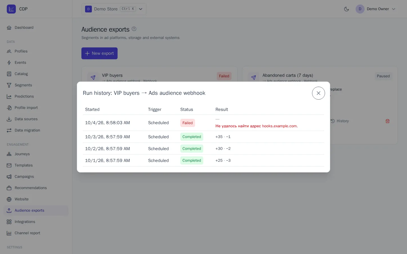Open the Demo Store switcher dropdown

pyautogui.click(x=114, y=9)
